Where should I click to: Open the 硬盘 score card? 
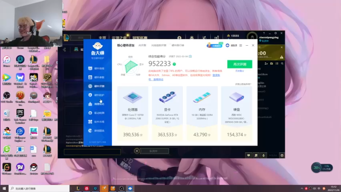[237, 113]
